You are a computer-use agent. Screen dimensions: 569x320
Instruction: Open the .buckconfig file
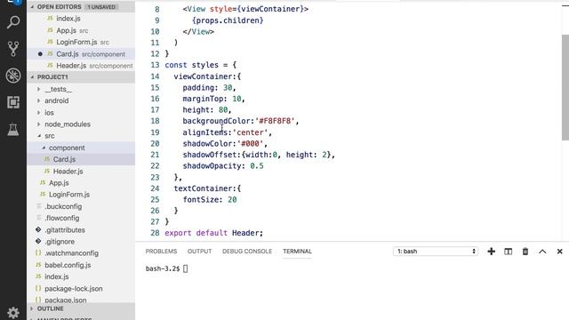(x=63, y=206)
